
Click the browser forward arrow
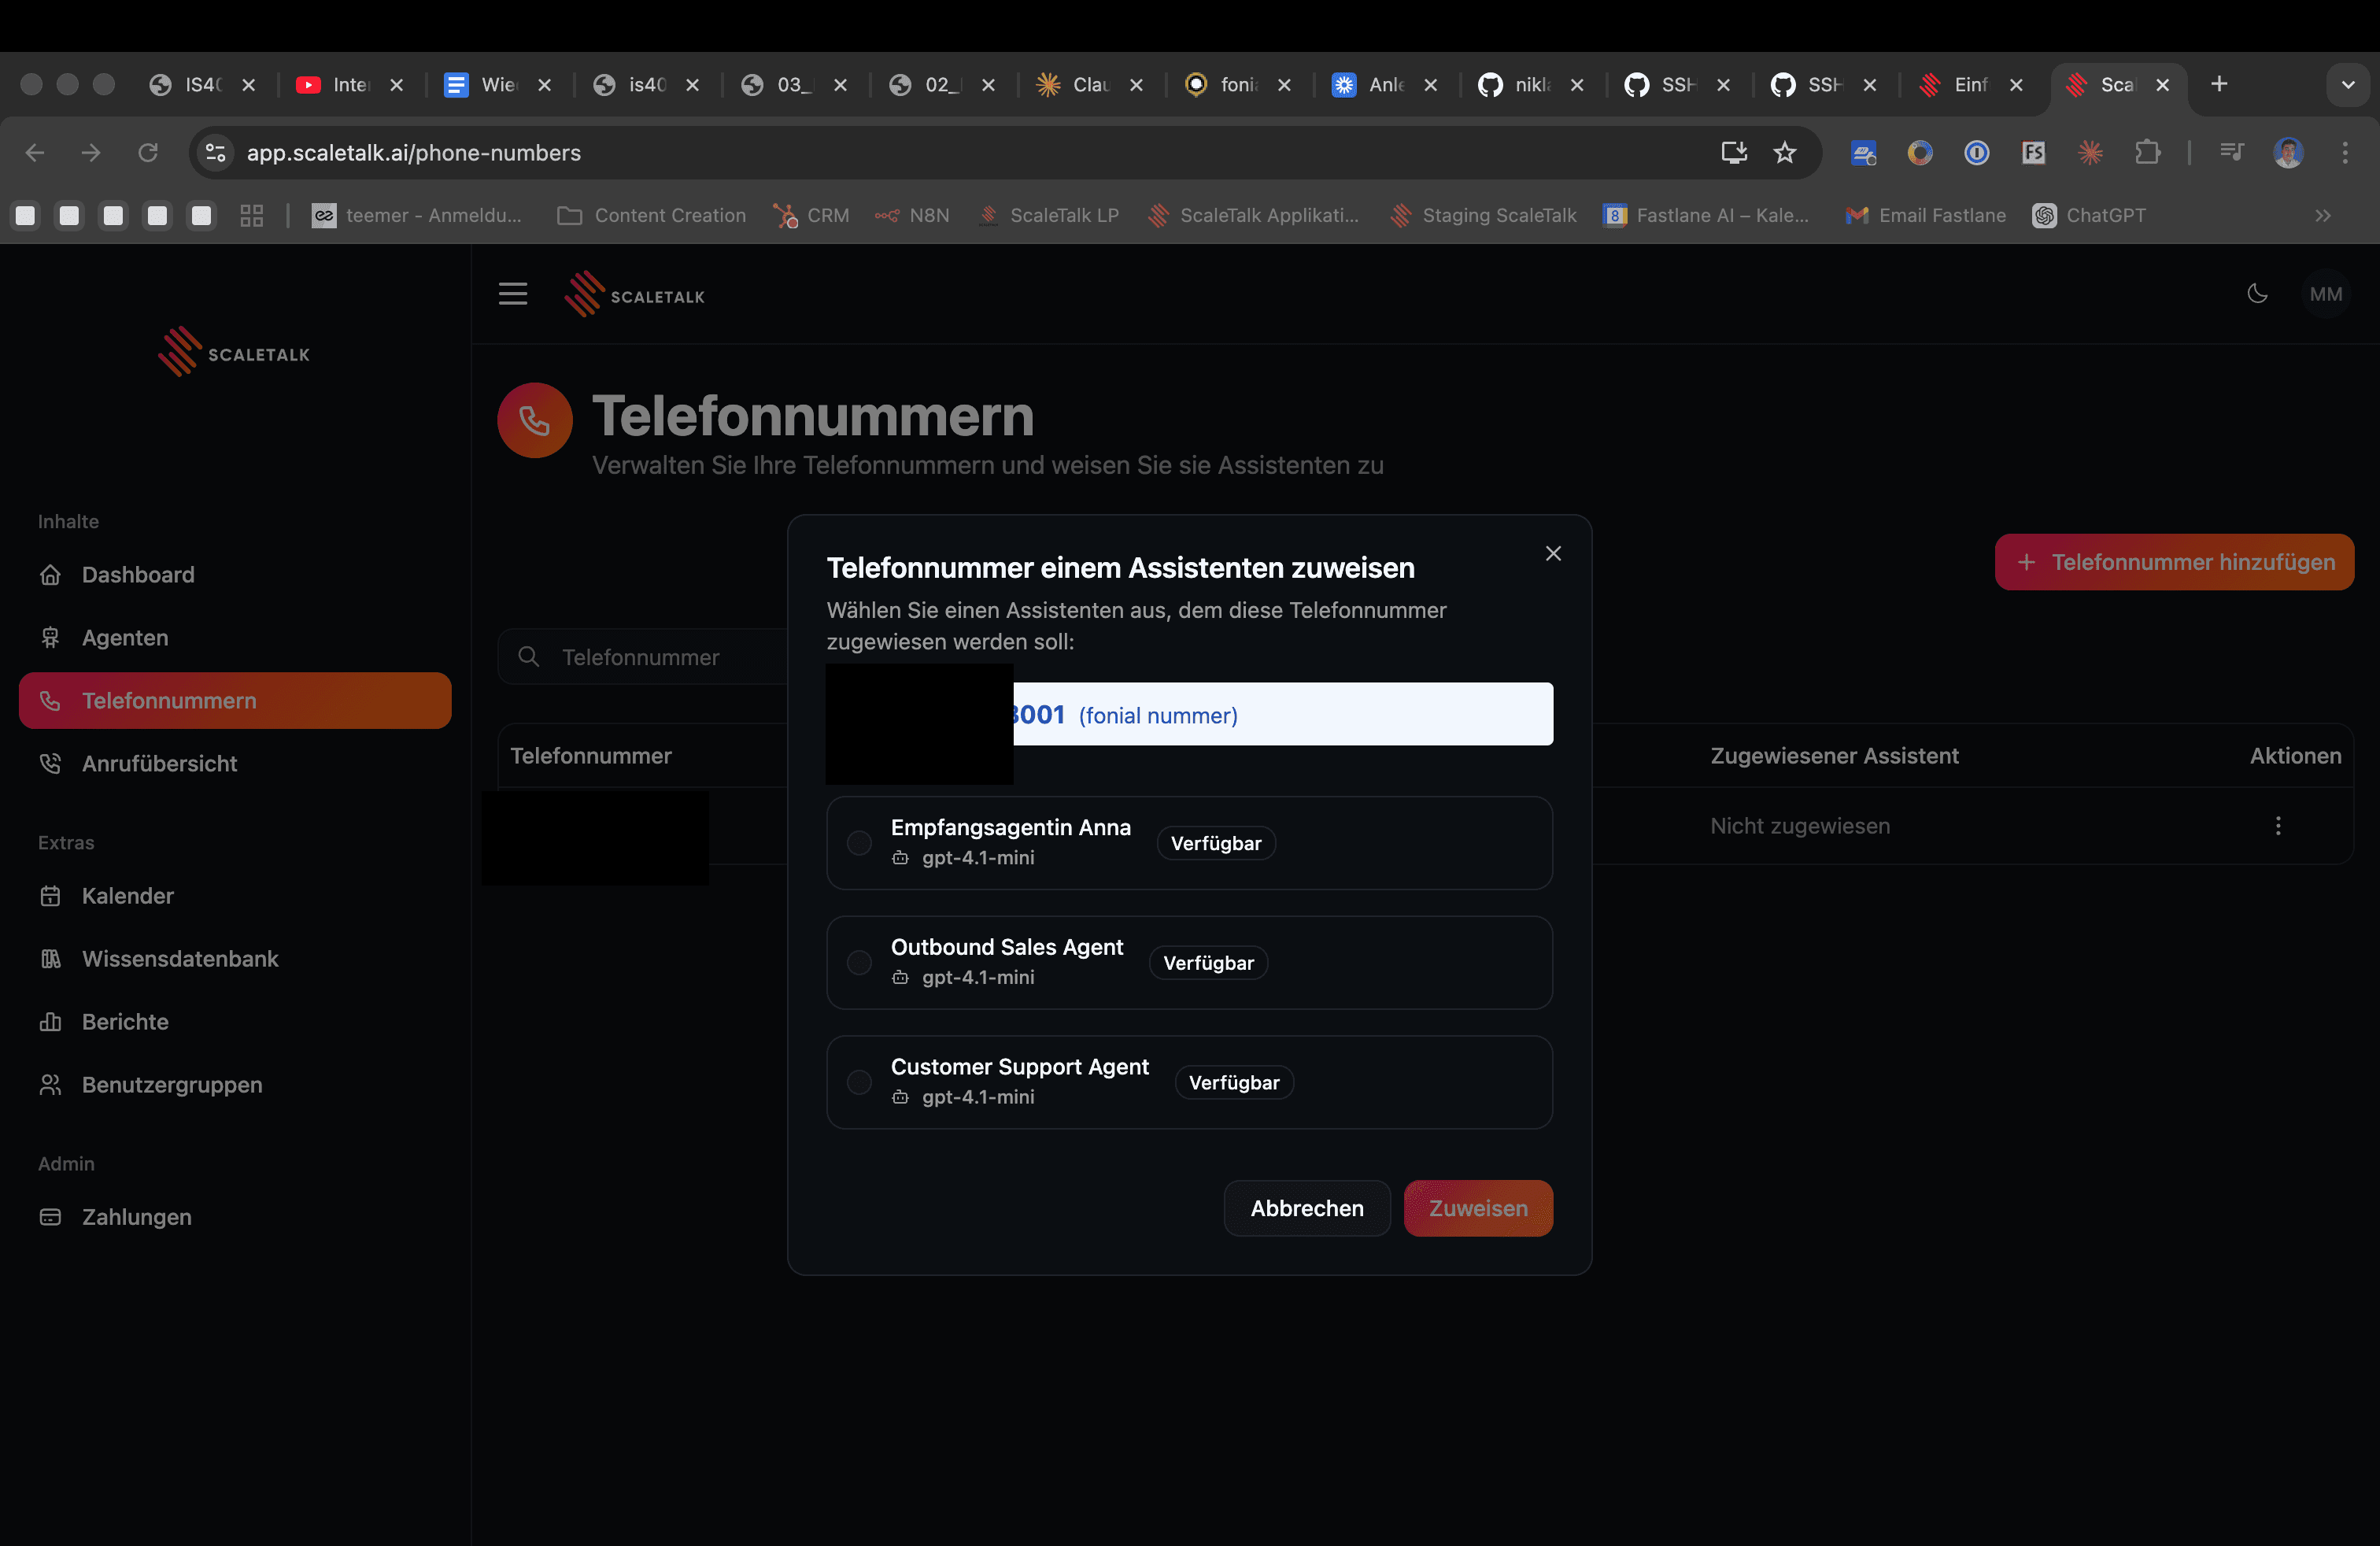tap(91, 152)
